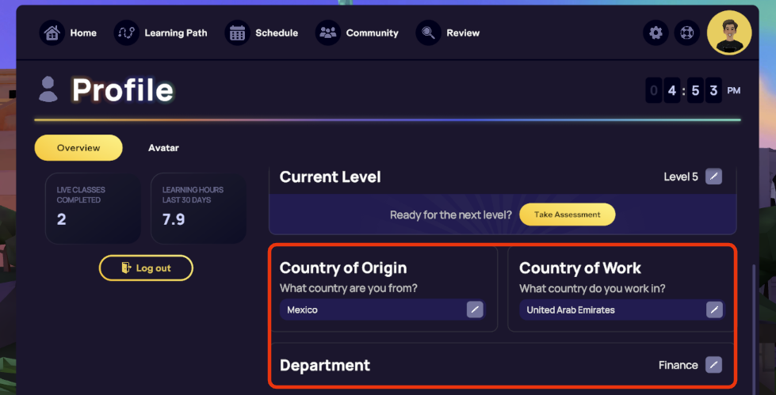The image size is (776, 395).
Task: Click the help lifebuoy icon
Action: (x=686, y=33)
